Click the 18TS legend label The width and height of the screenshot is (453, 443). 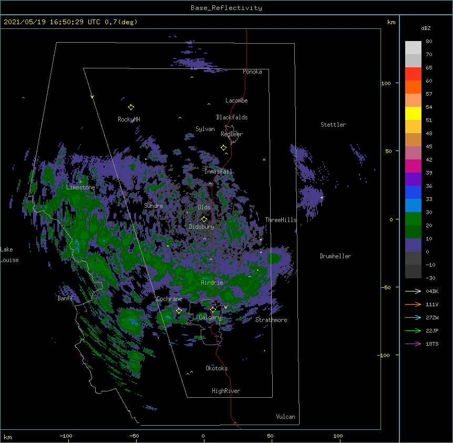432,344
